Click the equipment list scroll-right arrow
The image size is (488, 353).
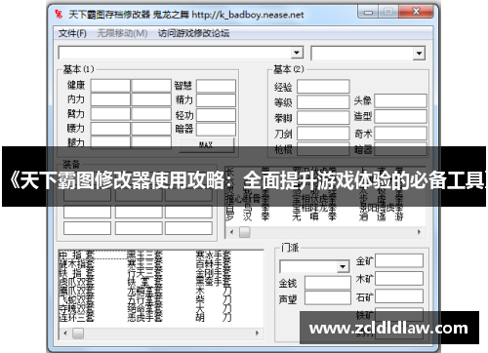click(x=257, y=333)
